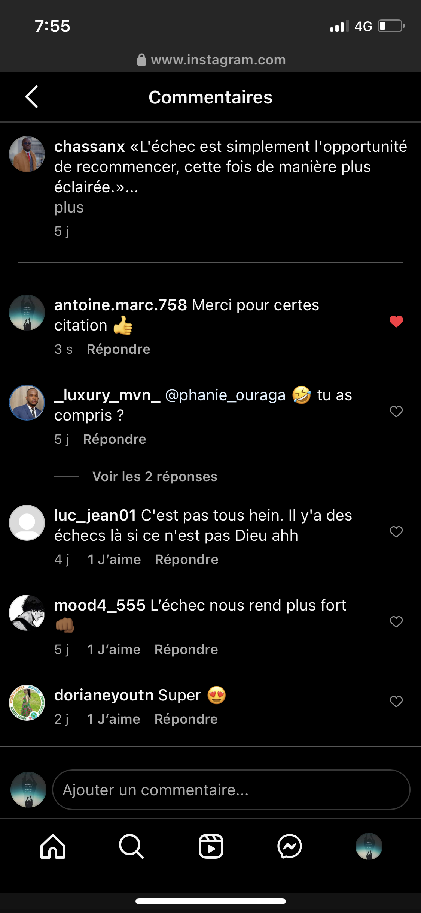421x913 pixels.
Task: Like mood4_555's comment
Action: click(x=396, y=622)
